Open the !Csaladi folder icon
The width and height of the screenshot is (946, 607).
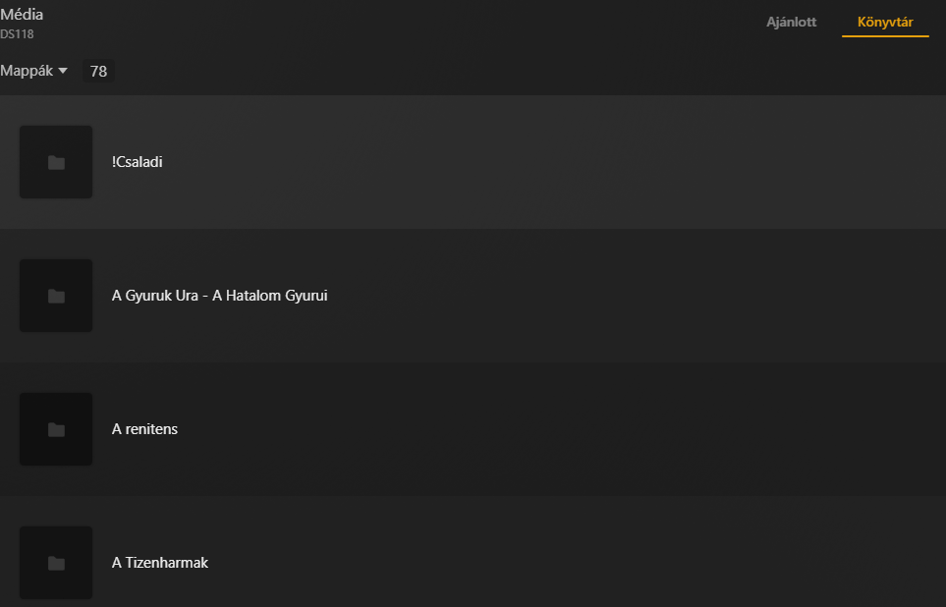coord(56,162)
